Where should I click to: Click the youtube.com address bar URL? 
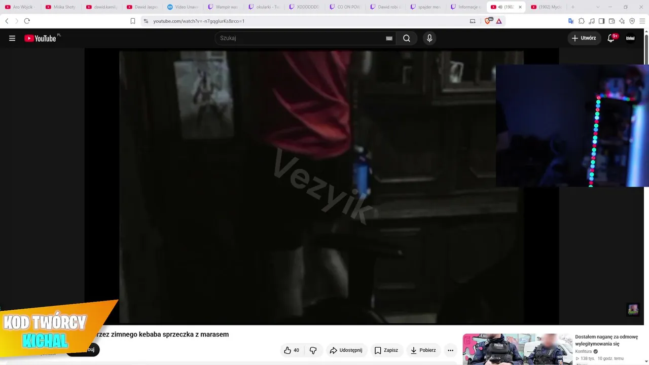[199, 21]
